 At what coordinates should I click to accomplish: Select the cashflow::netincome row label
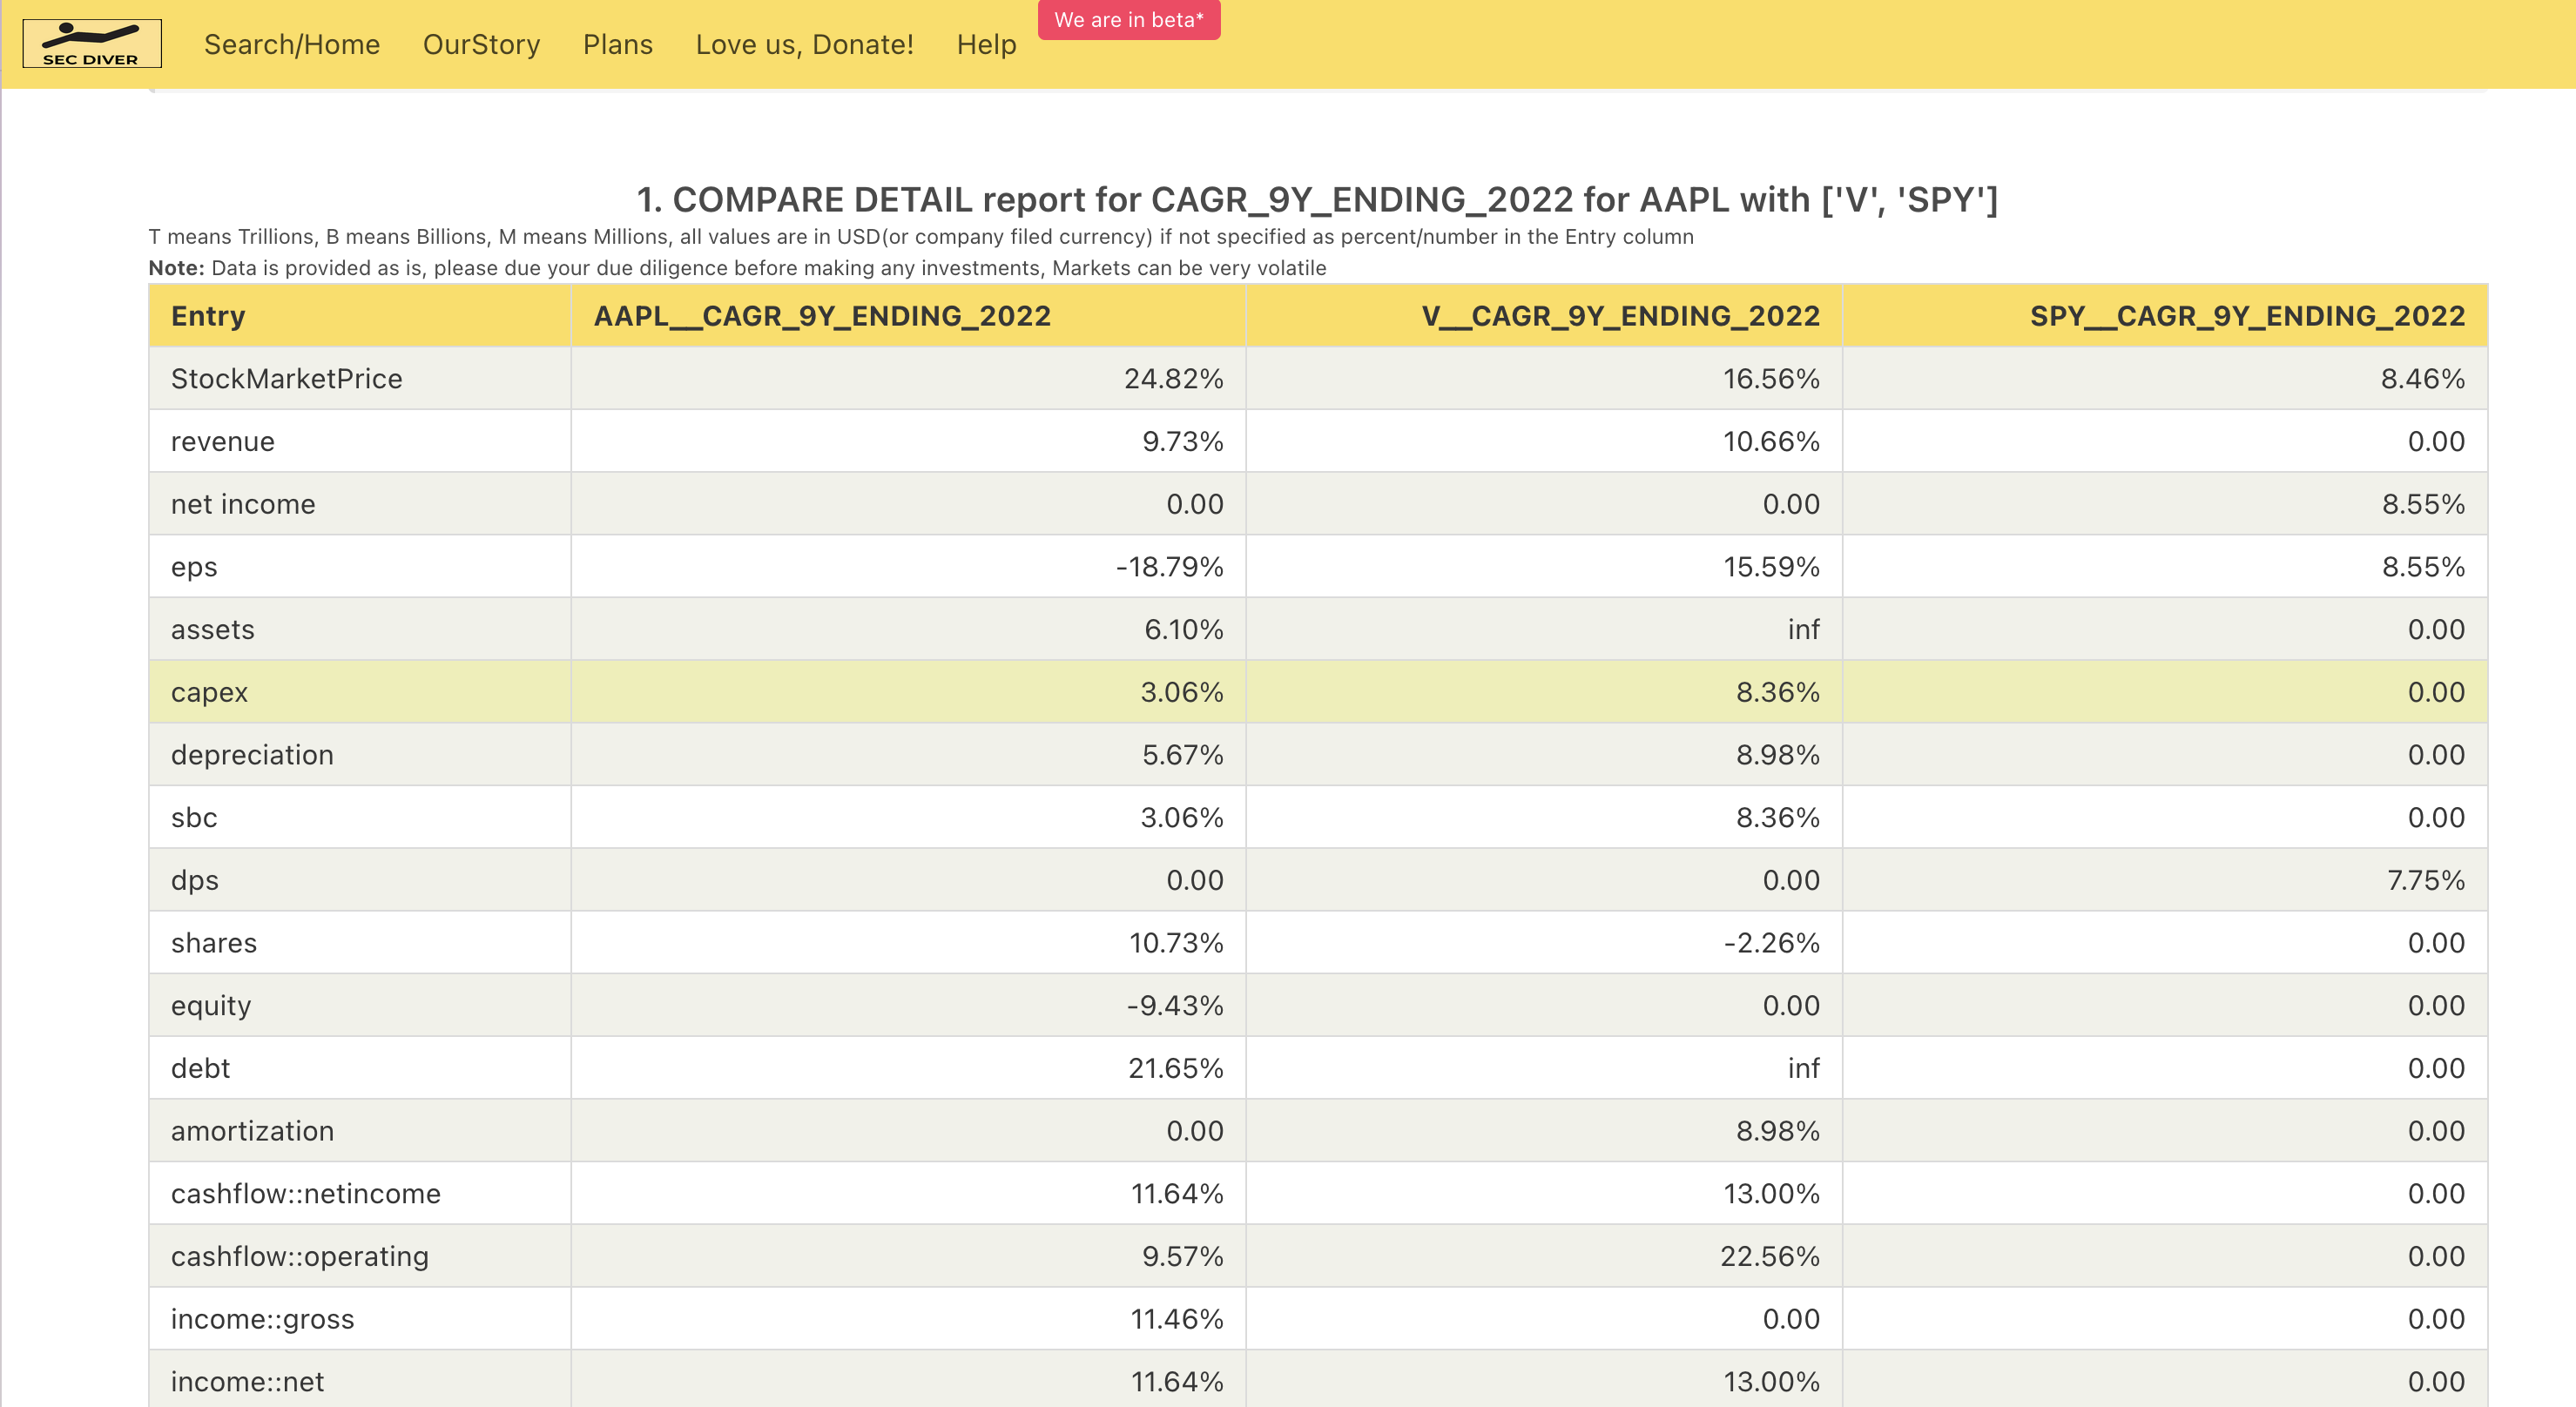306,1194
